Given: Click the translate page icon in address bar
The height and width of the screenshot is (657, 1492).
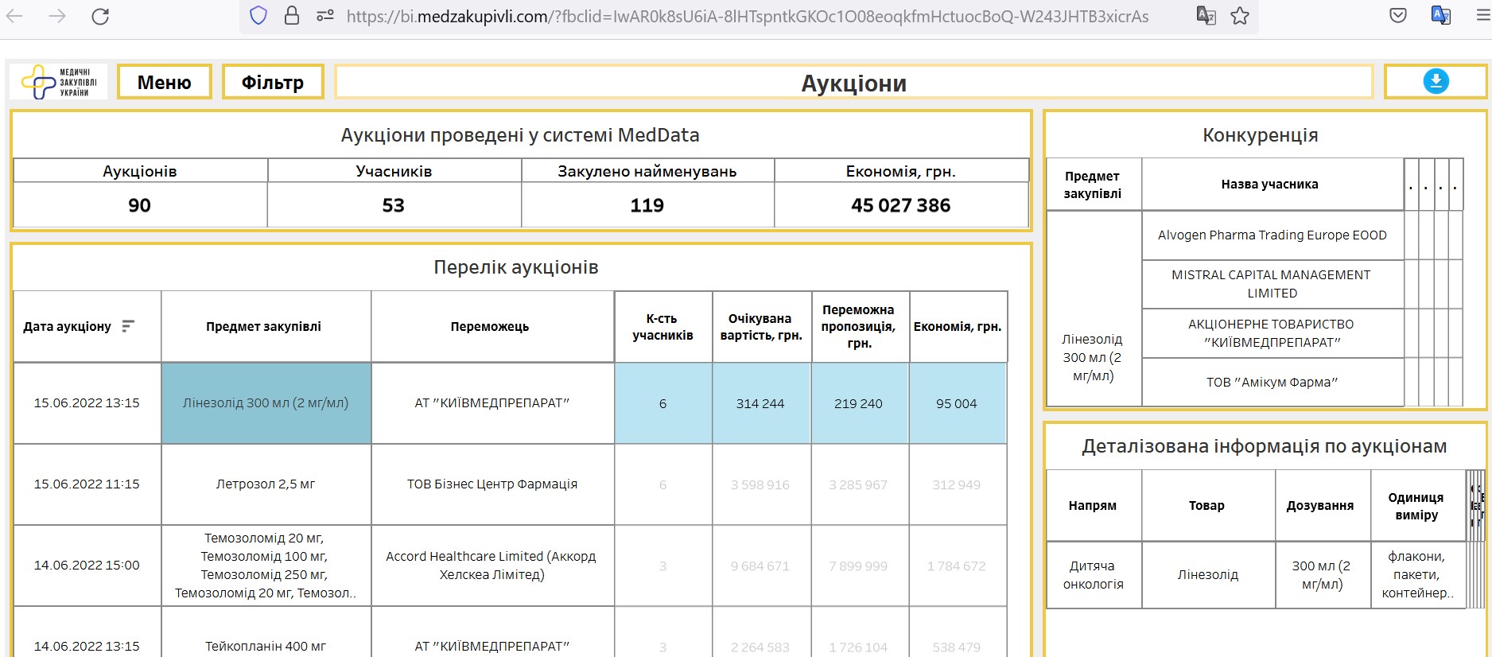Looking at the screenshot, I should (x=1206, y=16).
